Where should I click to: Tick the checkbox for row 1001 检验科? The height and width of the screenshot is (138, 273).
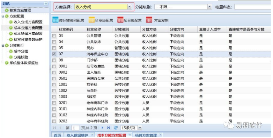[54, 84]
